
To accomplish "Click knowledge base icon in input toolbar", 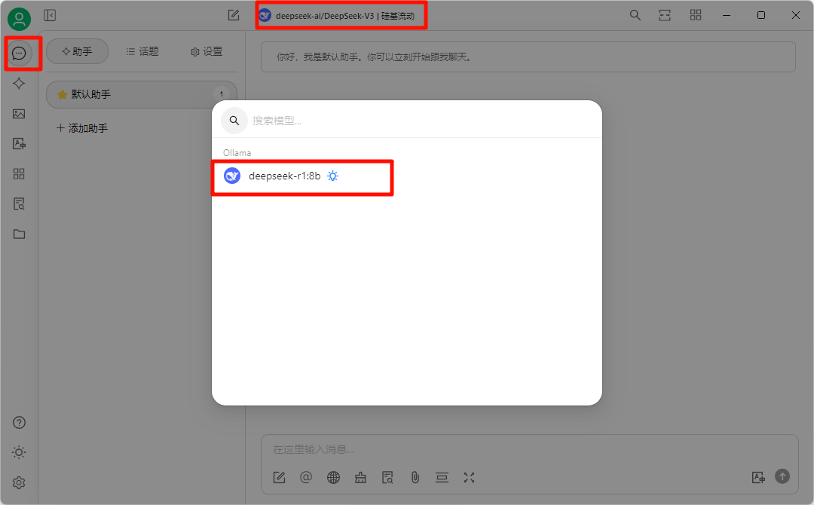I will 388,478.
